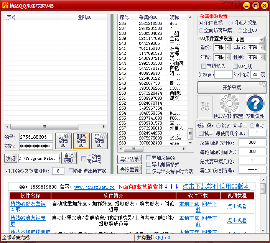Click the 采集的QQ column header
The image size is (270, 243).
(x=152, y=17)
